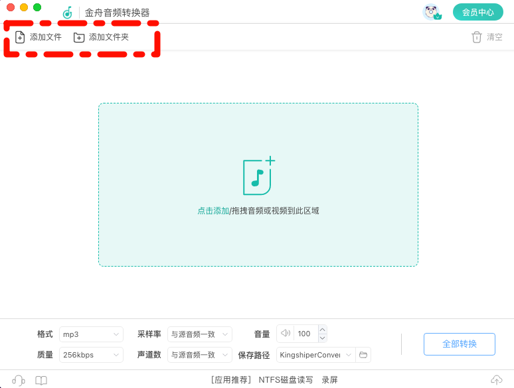Click the 金舟音频转换器 app logo icon
The width and height of the screenshot is (514, 388).
click(68, 13)
